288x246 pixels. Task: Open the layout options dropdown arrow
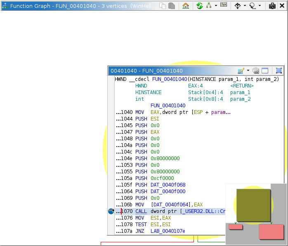point(215,6)
